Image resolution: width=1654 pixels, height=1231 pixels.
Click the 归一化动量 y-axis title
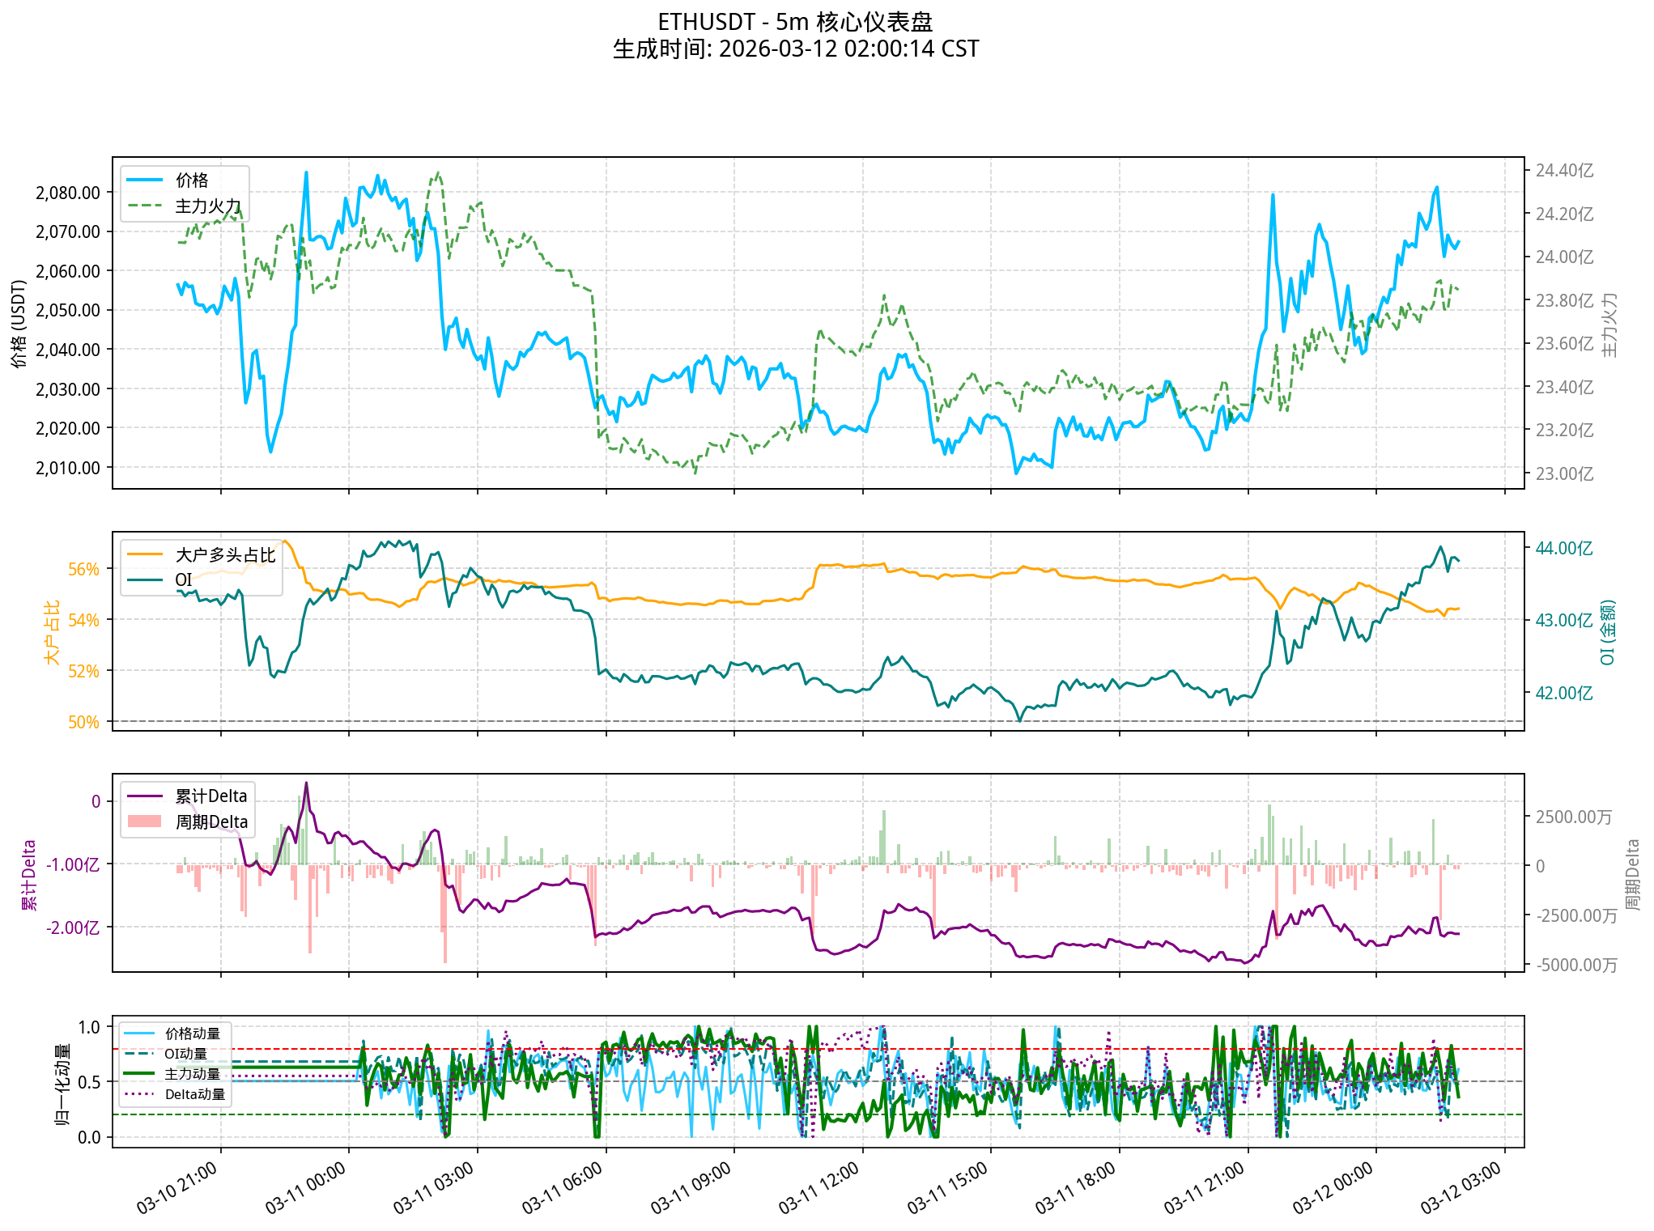pyautogui.click(x=62, y=1084)
